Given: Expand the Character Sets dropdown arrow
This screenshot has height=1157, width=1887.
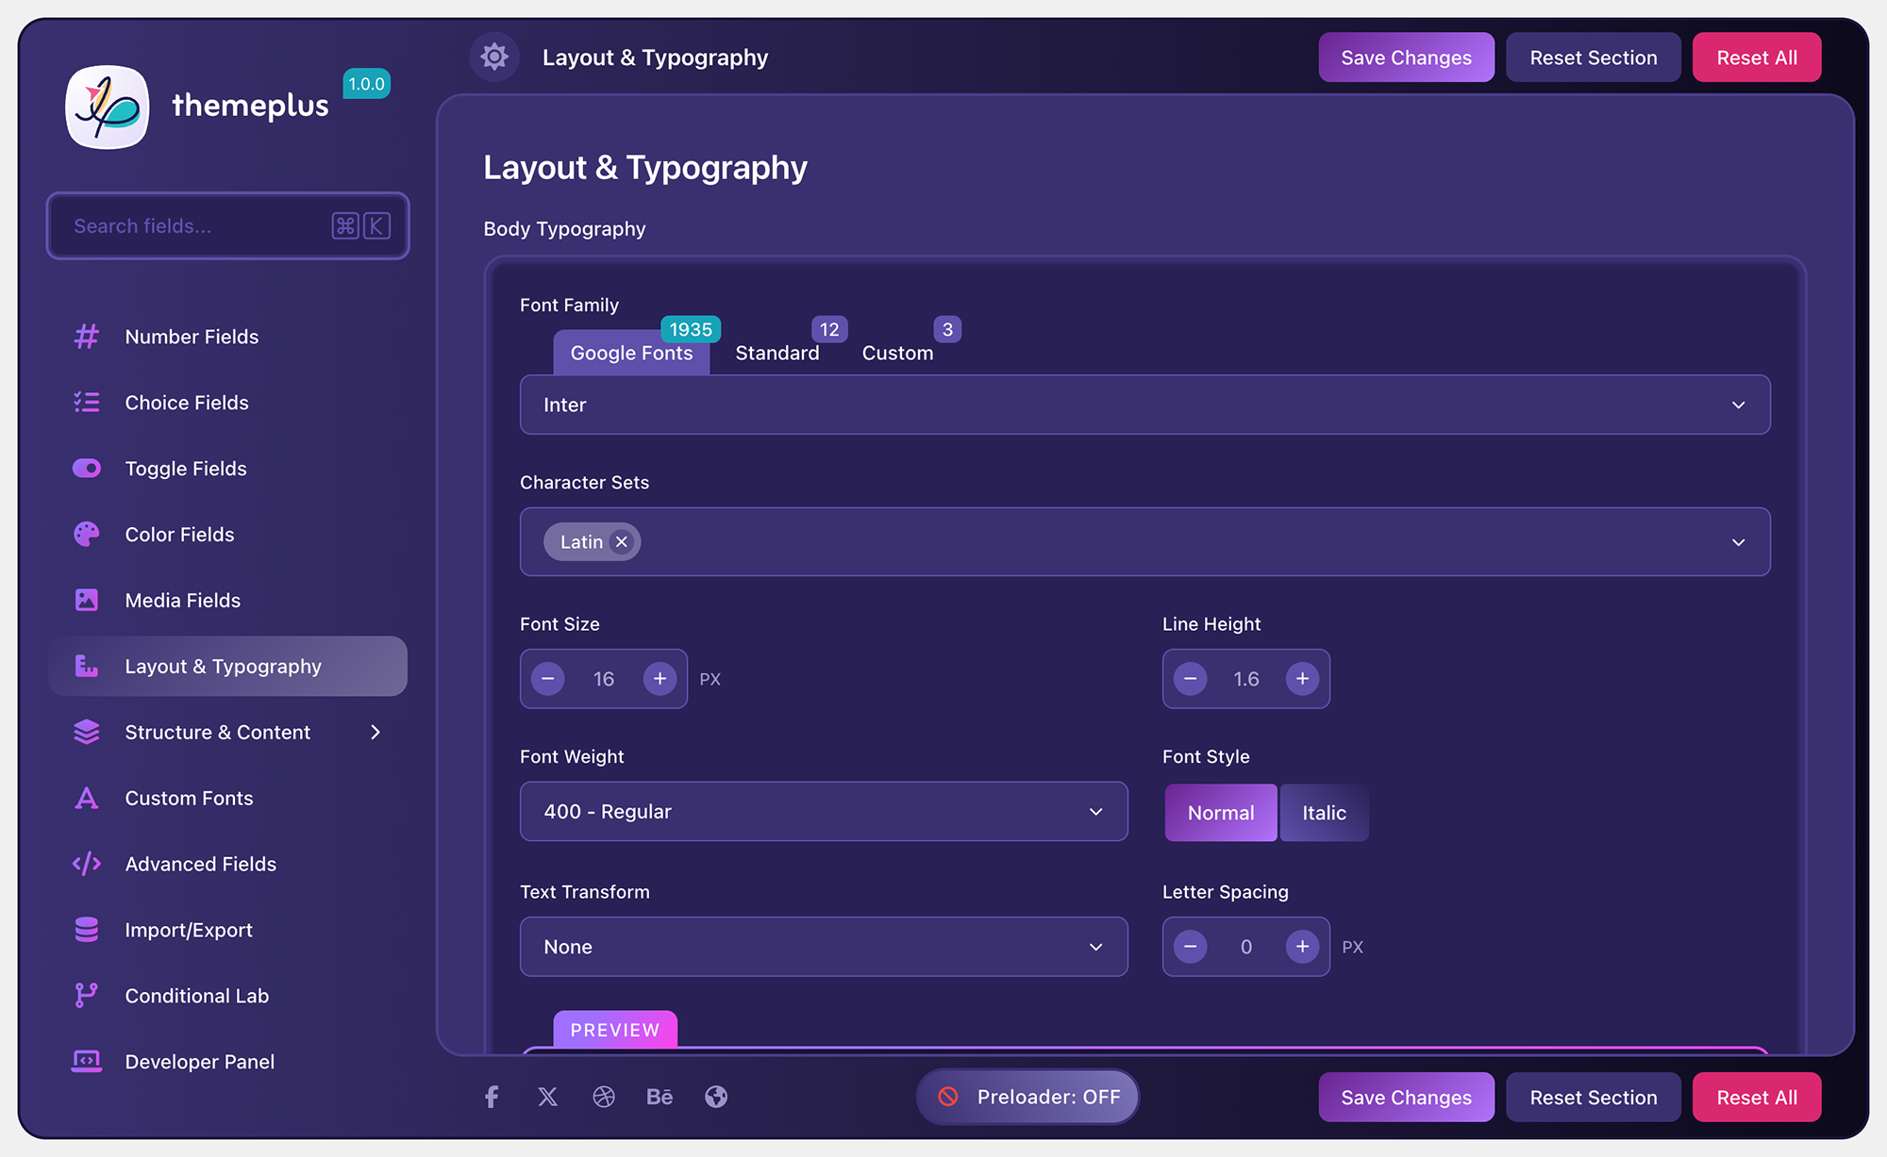Looking at the screenshot, I should coord(1738,542).
